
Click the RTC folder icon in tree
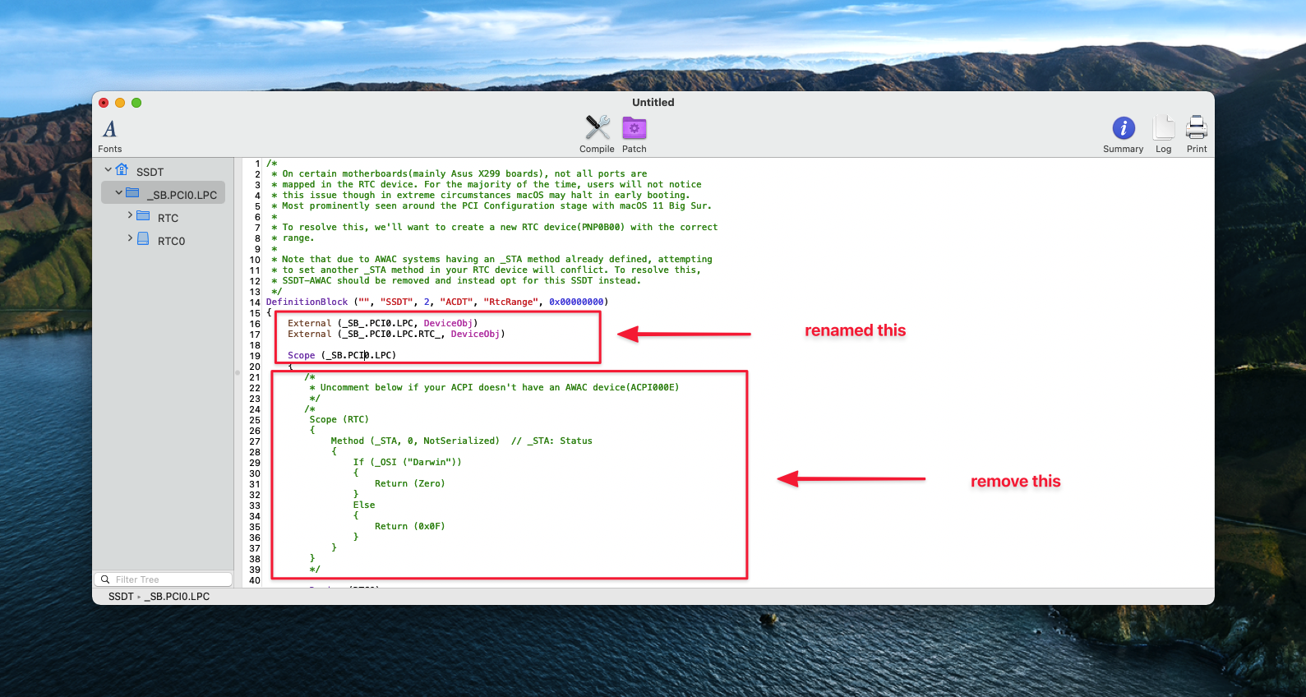coord(143,216)
